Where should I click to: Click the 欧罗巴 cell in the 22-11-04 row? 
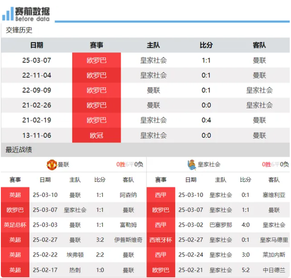tap(96, 75)
